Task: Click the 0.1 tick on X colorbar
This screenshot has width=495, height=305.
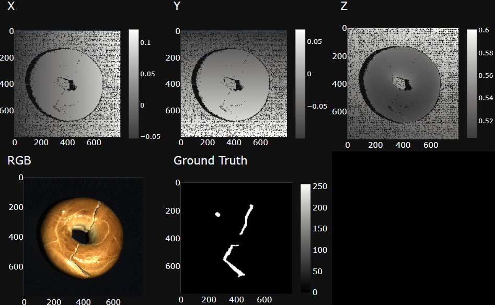Action: (x=145, y=43)
